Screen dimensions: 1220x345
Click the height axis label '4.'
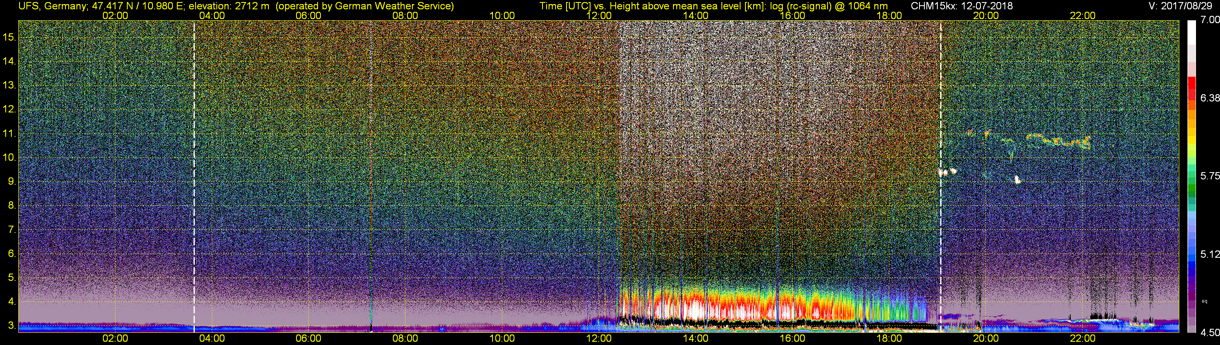coord(12,302)
